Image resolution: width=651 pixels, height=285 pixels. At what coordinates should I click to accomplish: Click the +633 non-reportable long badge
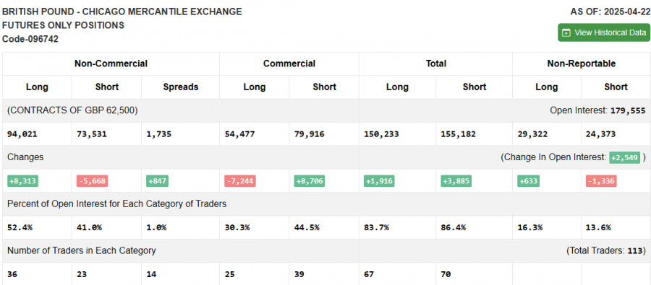point(529,181)
